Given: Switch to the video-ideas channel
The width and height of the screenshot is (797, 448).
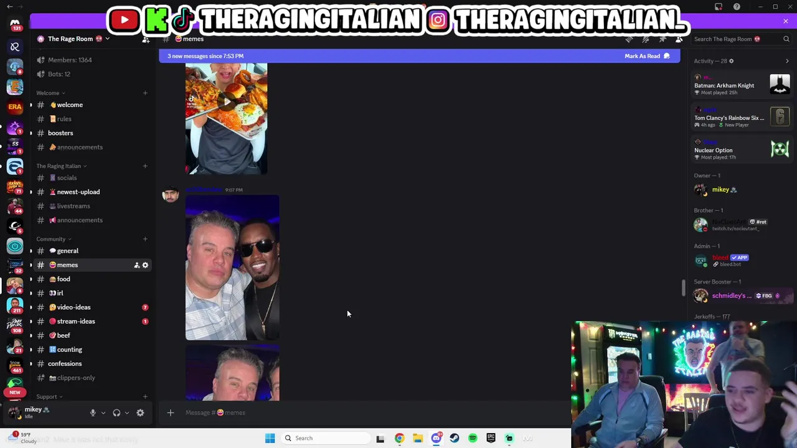Looking at the screenshot, I should click(92, 307).
